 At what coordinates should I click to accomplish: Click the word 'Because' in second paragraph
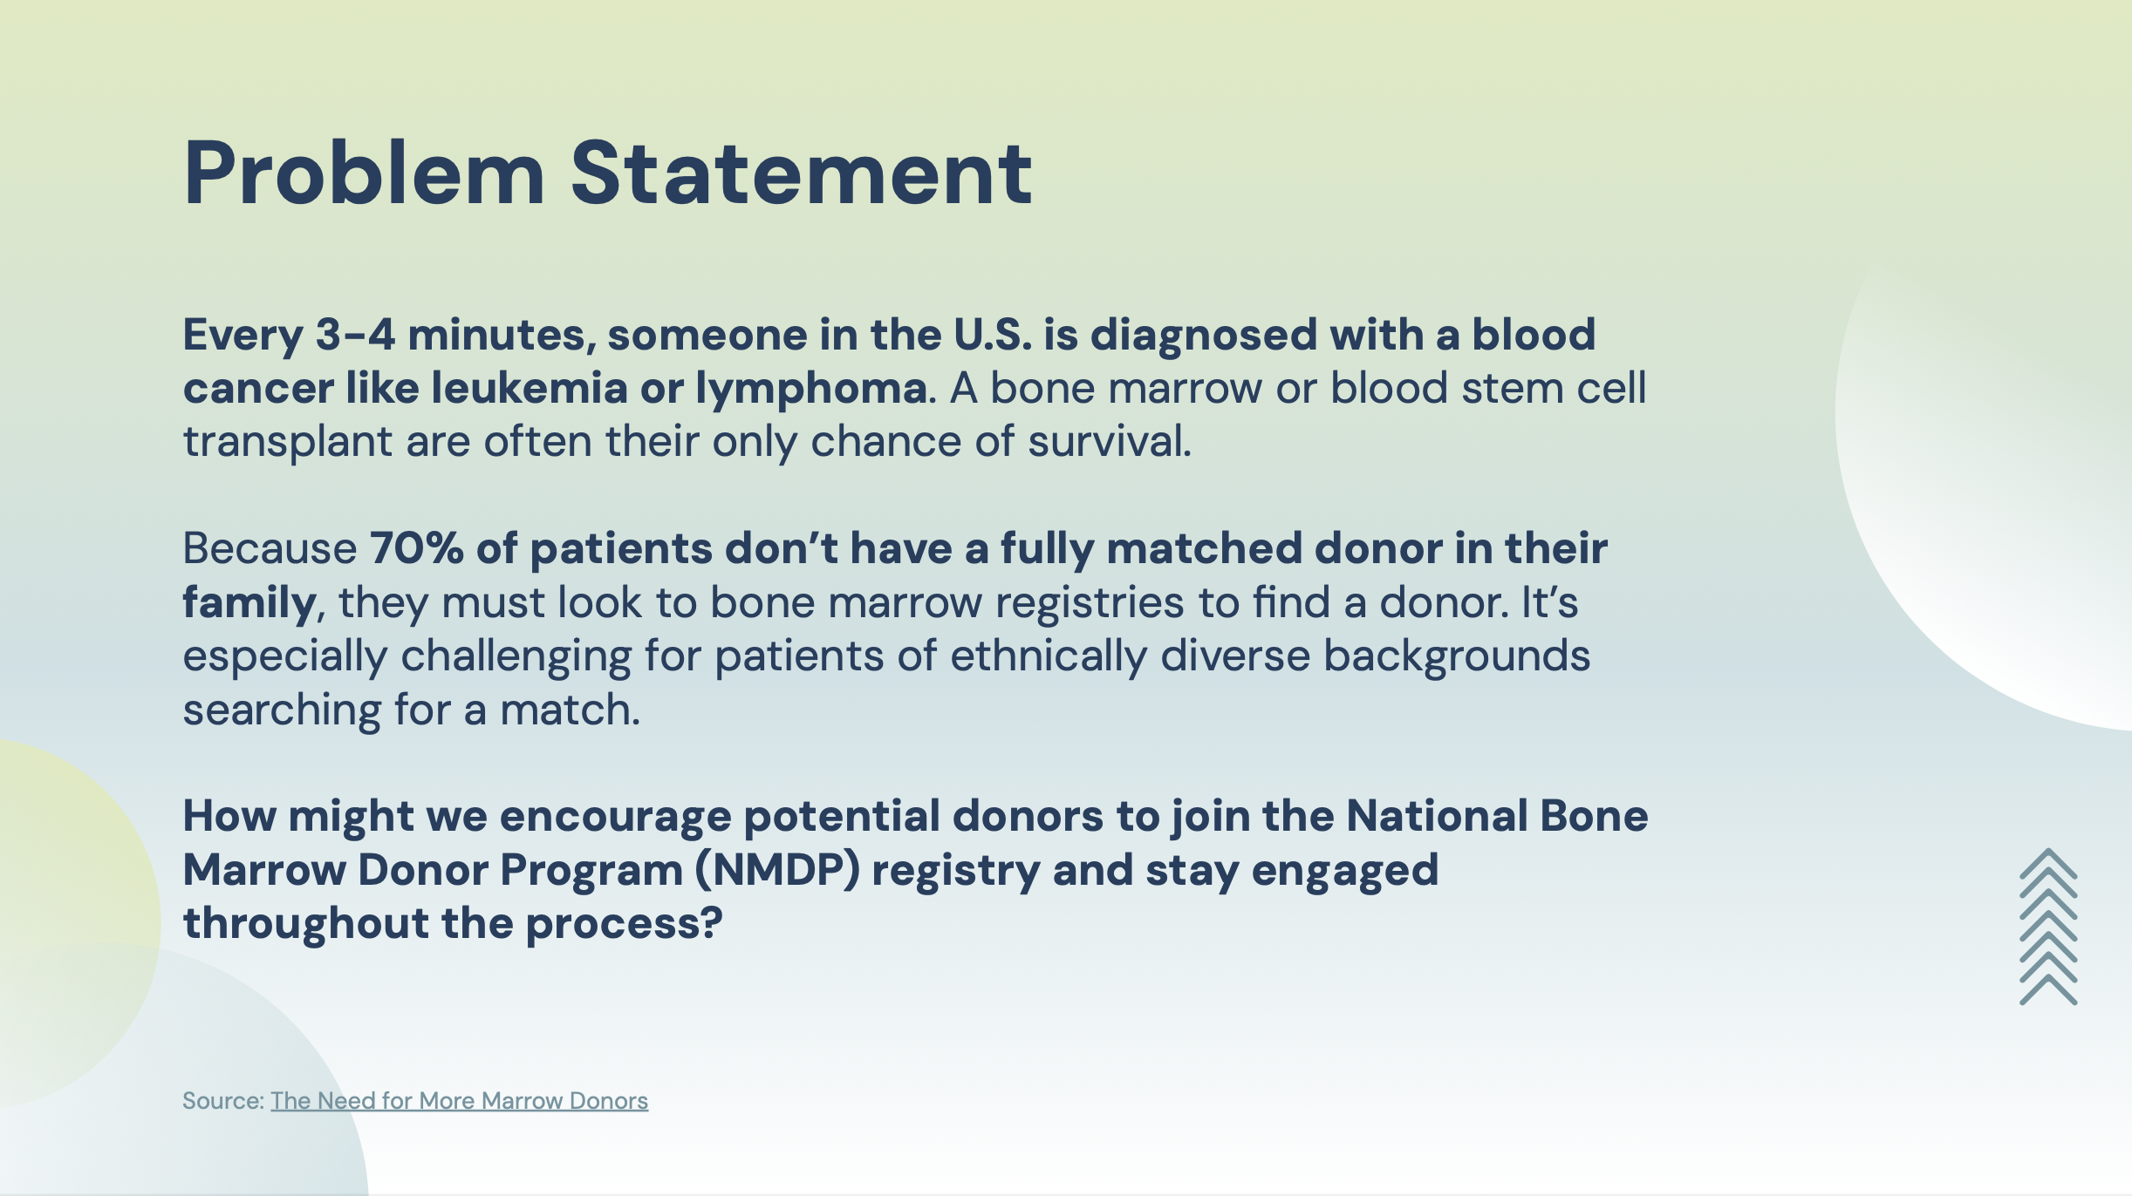pos(270,549)
